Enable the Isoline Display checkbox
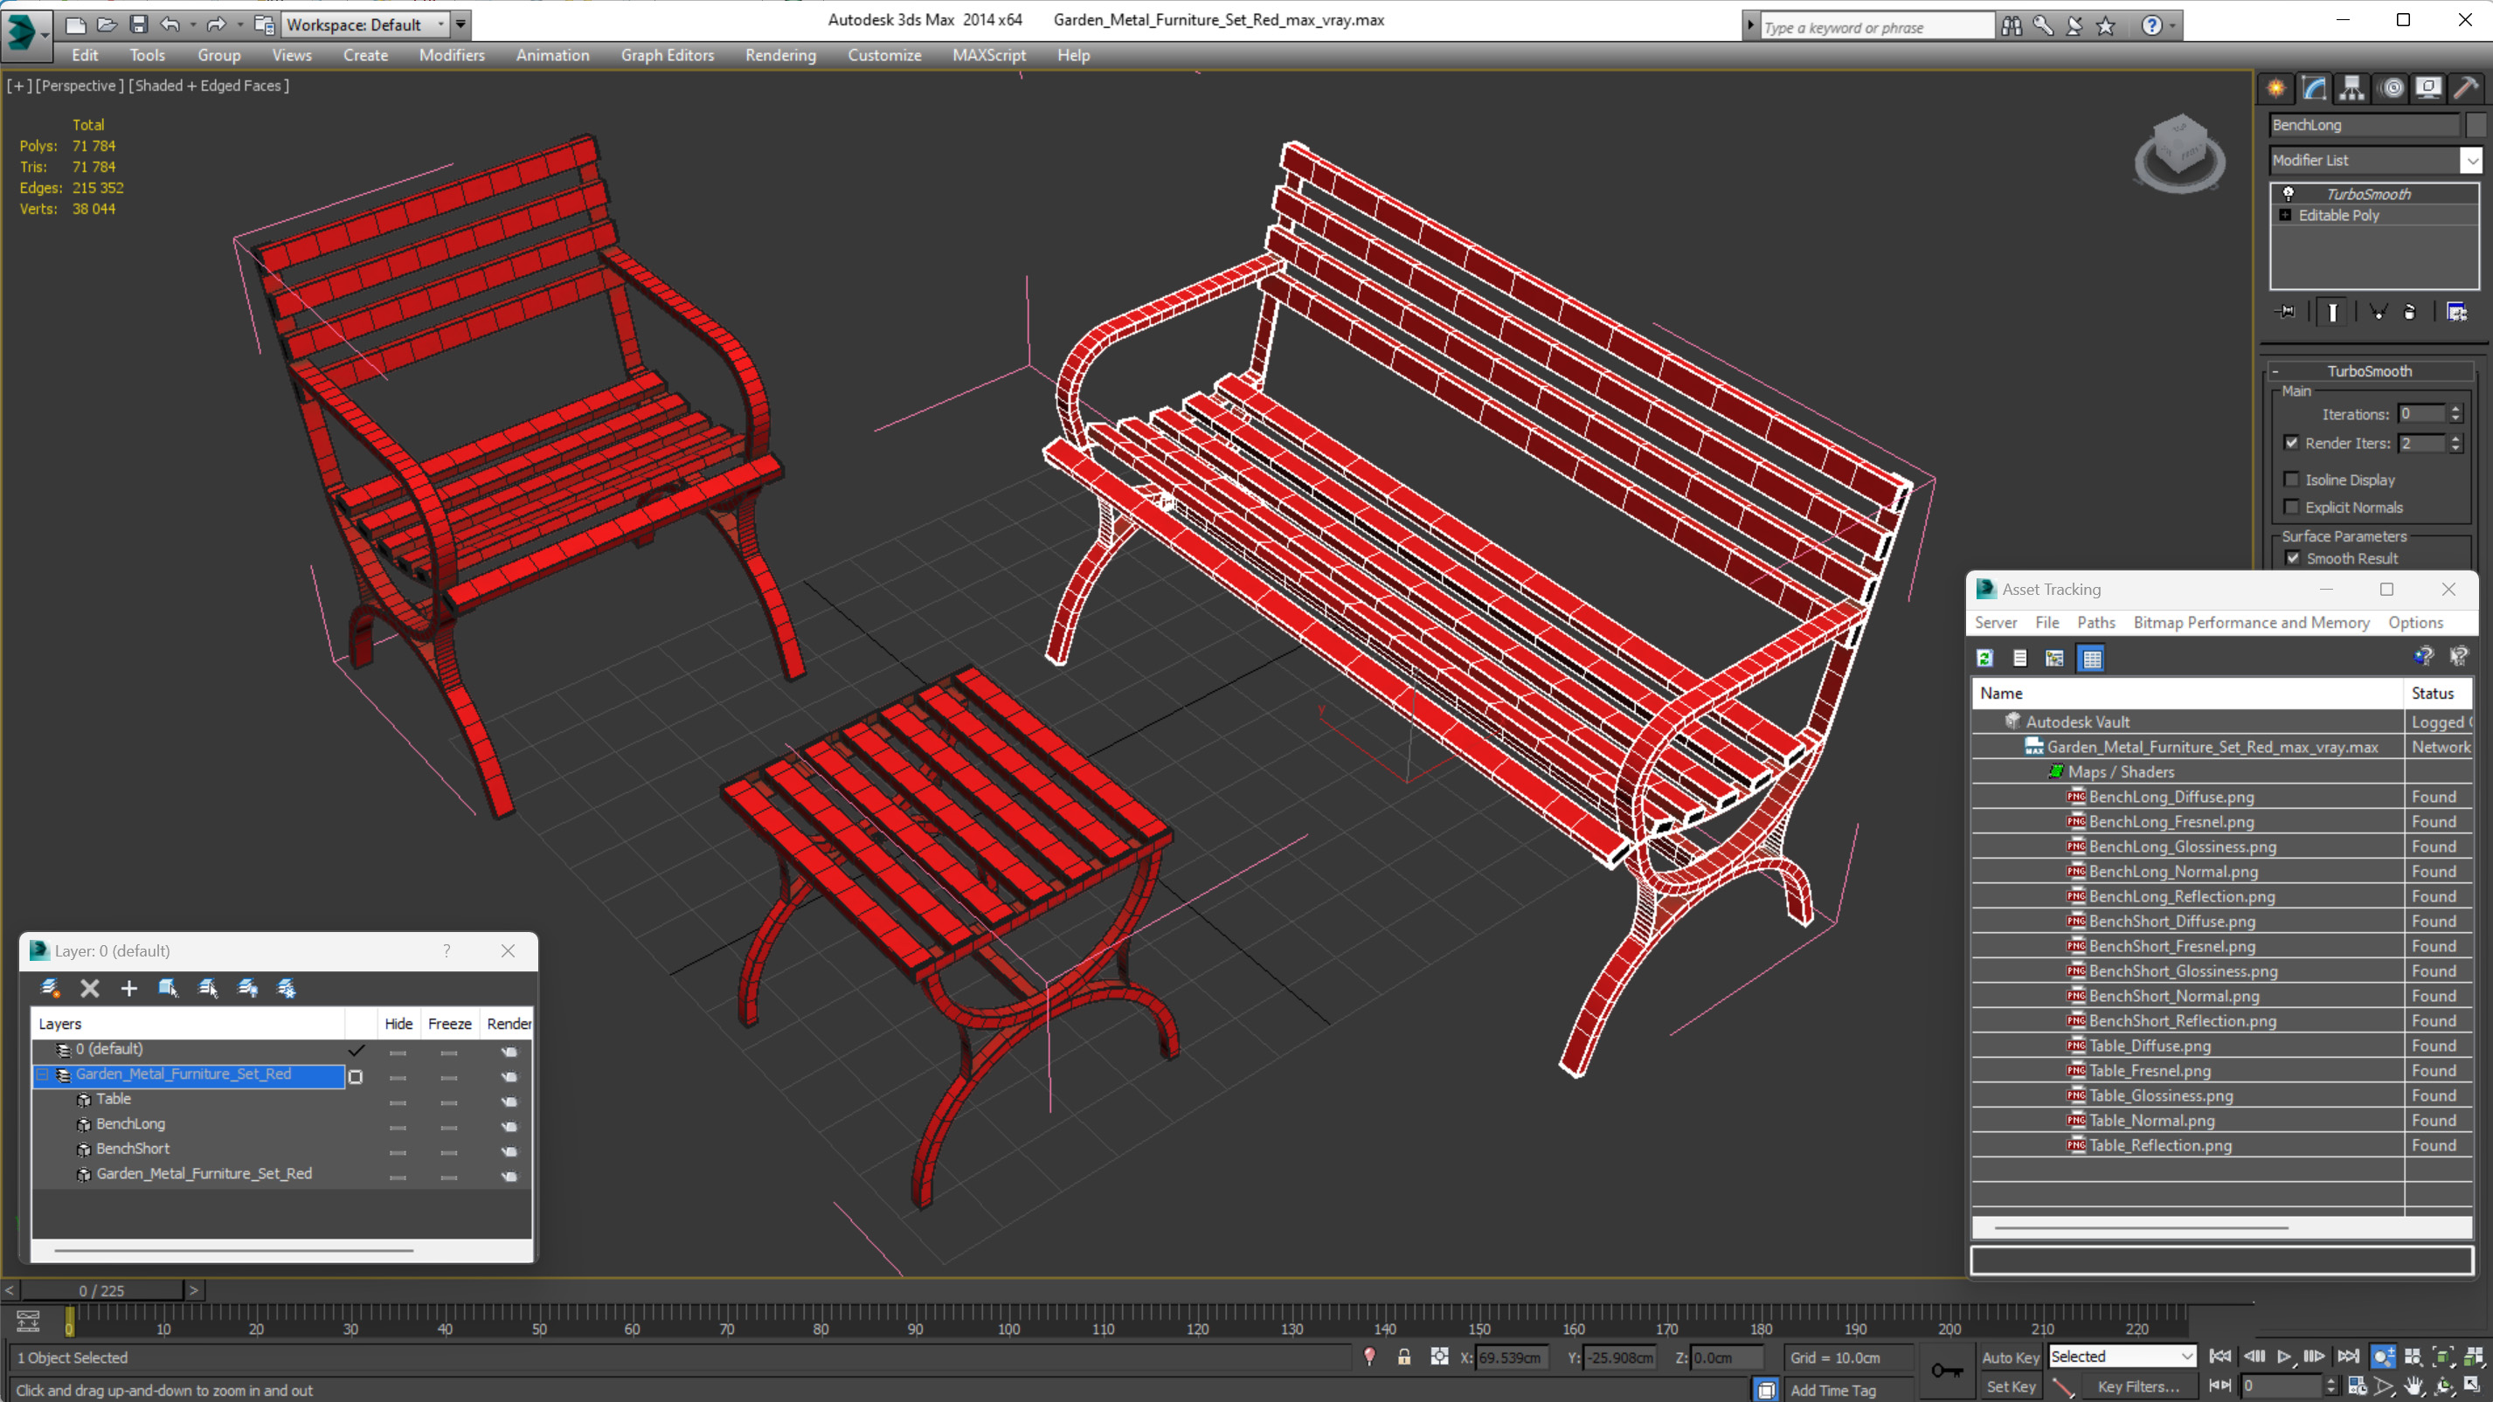Screen dimensions: 2493x1402 pyautogui.click(x=2291, y=479)
